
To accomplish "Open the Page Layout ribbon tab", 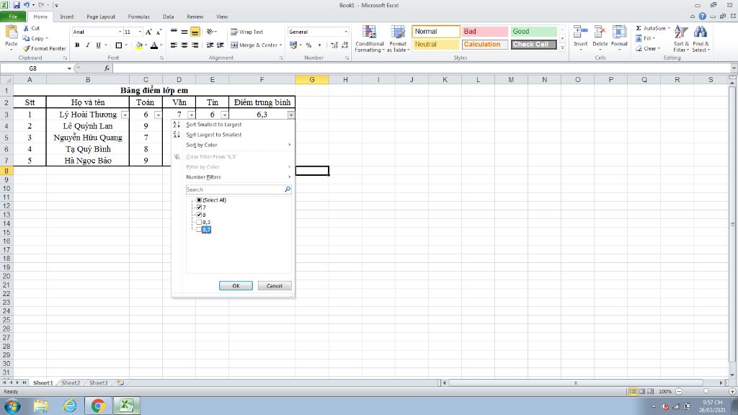I will point(101,17).
